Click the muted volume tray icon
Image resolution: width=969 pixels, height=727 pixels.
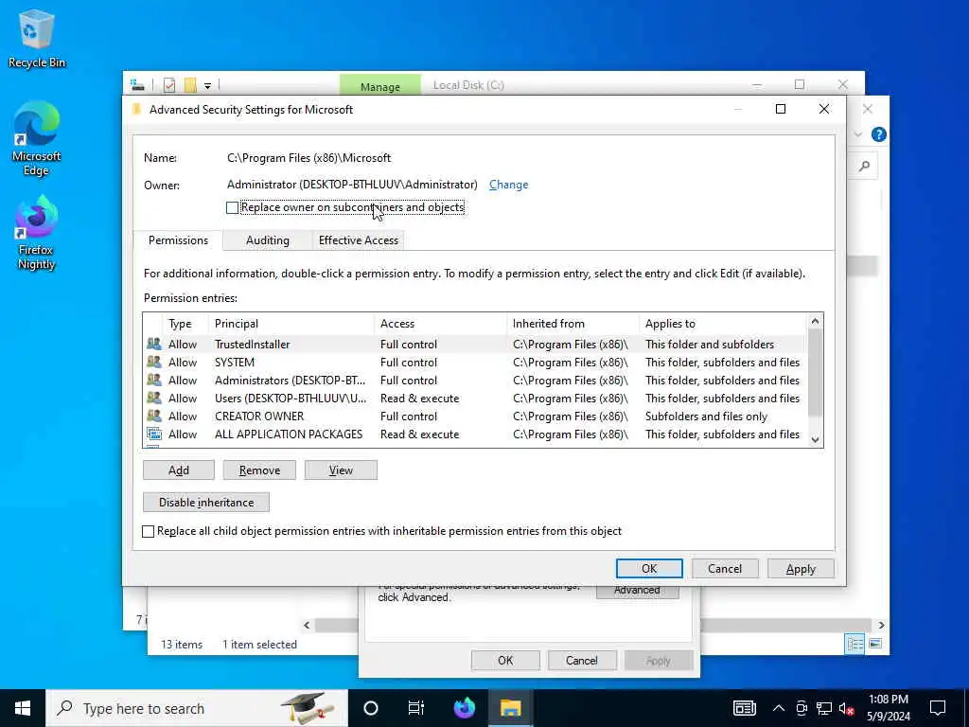click(846, 708)
